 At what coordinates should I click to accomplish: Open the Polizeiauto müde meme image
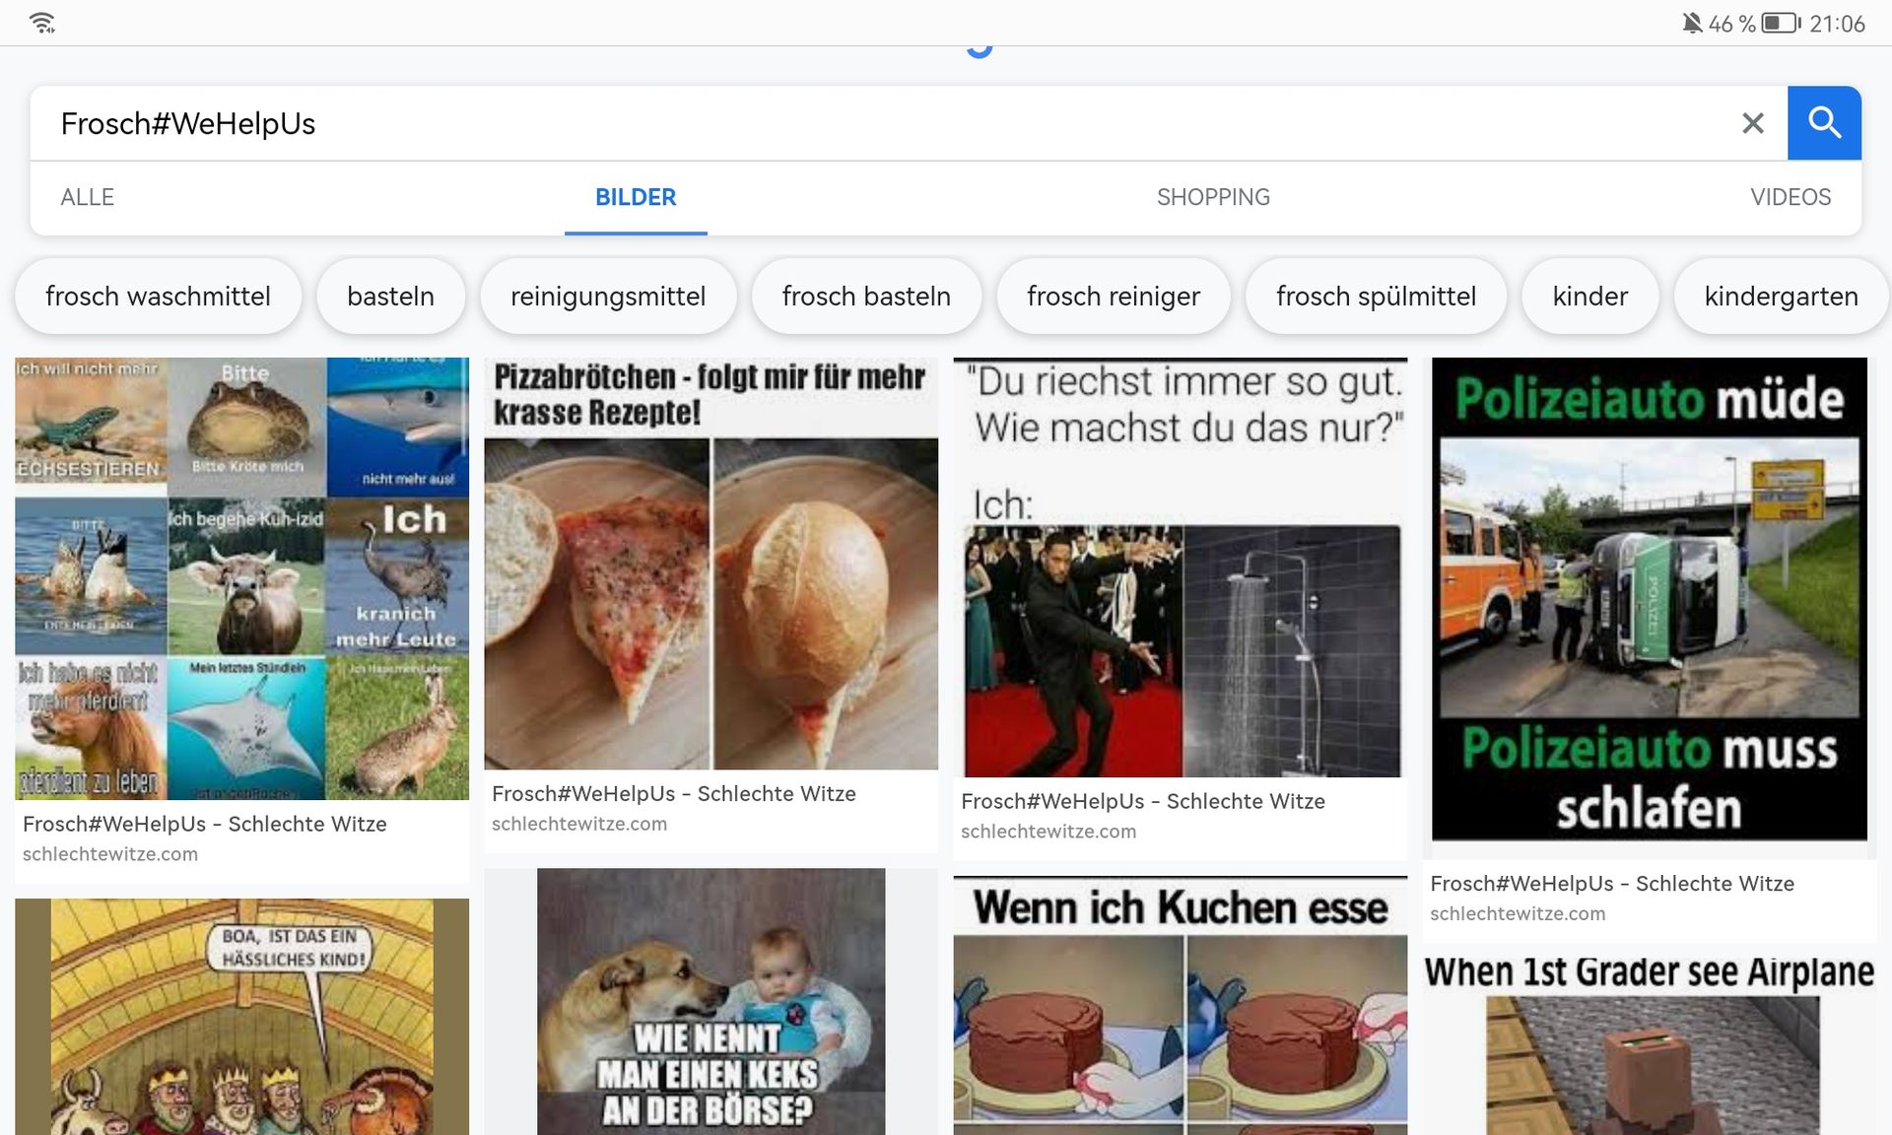(x=1649, y=598)
